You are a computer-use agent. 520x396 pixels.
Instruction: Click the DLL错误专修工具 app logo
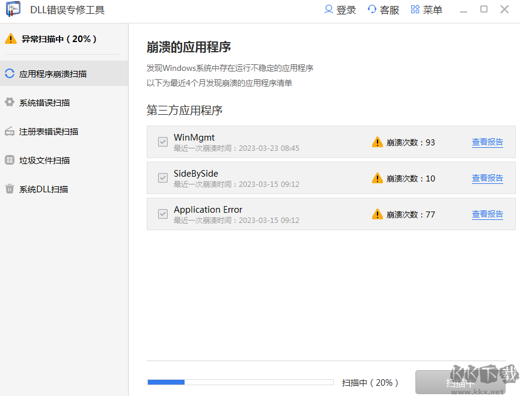tap(13, 10)
